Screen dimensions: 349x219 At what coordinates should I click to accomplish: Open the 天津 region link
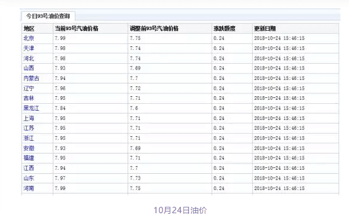tap(29, 48)
